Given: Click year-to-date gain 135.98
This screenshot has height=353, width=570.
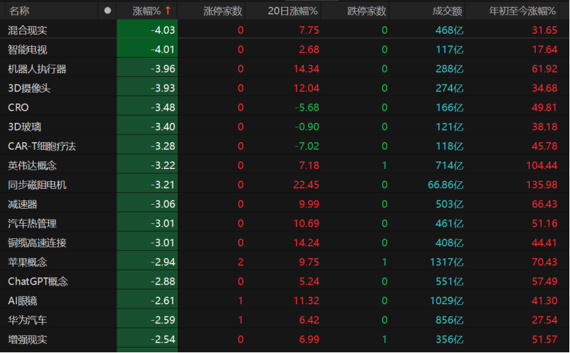Looking at the screenshot, I should 542,185.
